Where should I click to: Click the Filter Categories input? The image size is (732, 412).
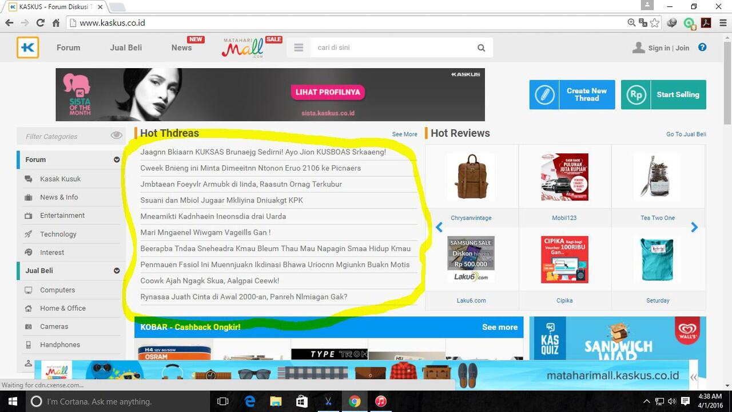click(x=64, y=136)
